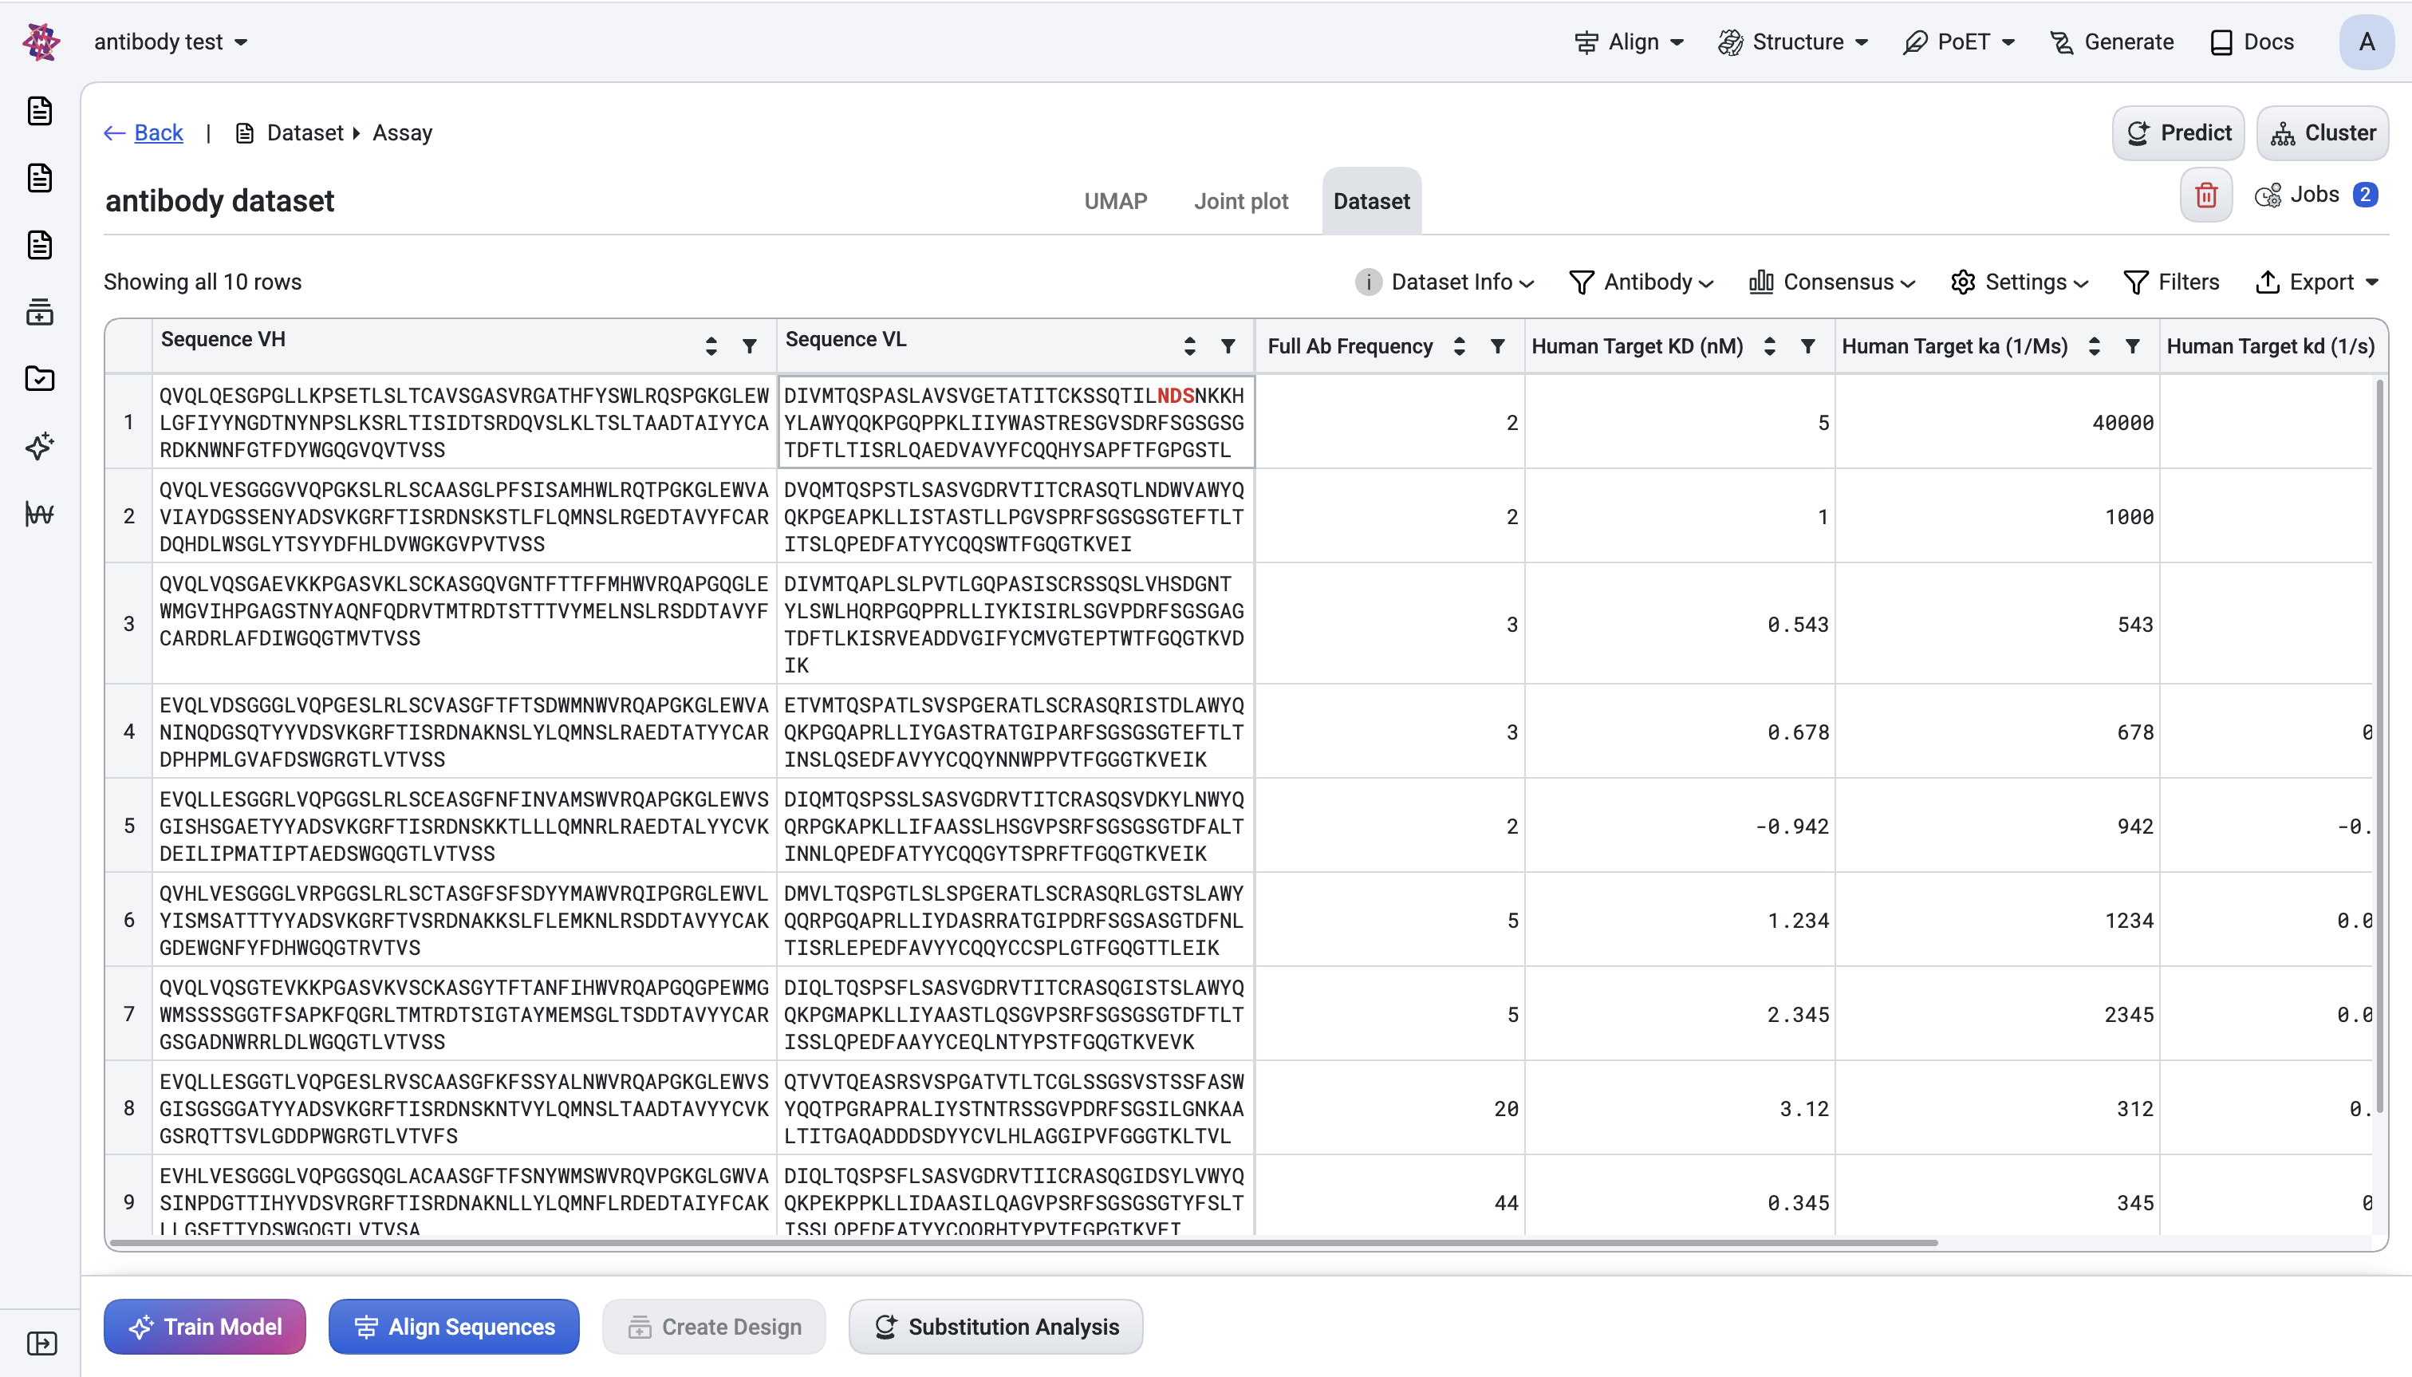Click the Align Sequences button
Image resolution: width=2412 pixels, height=1377 pixels.
coord(454,1327)
